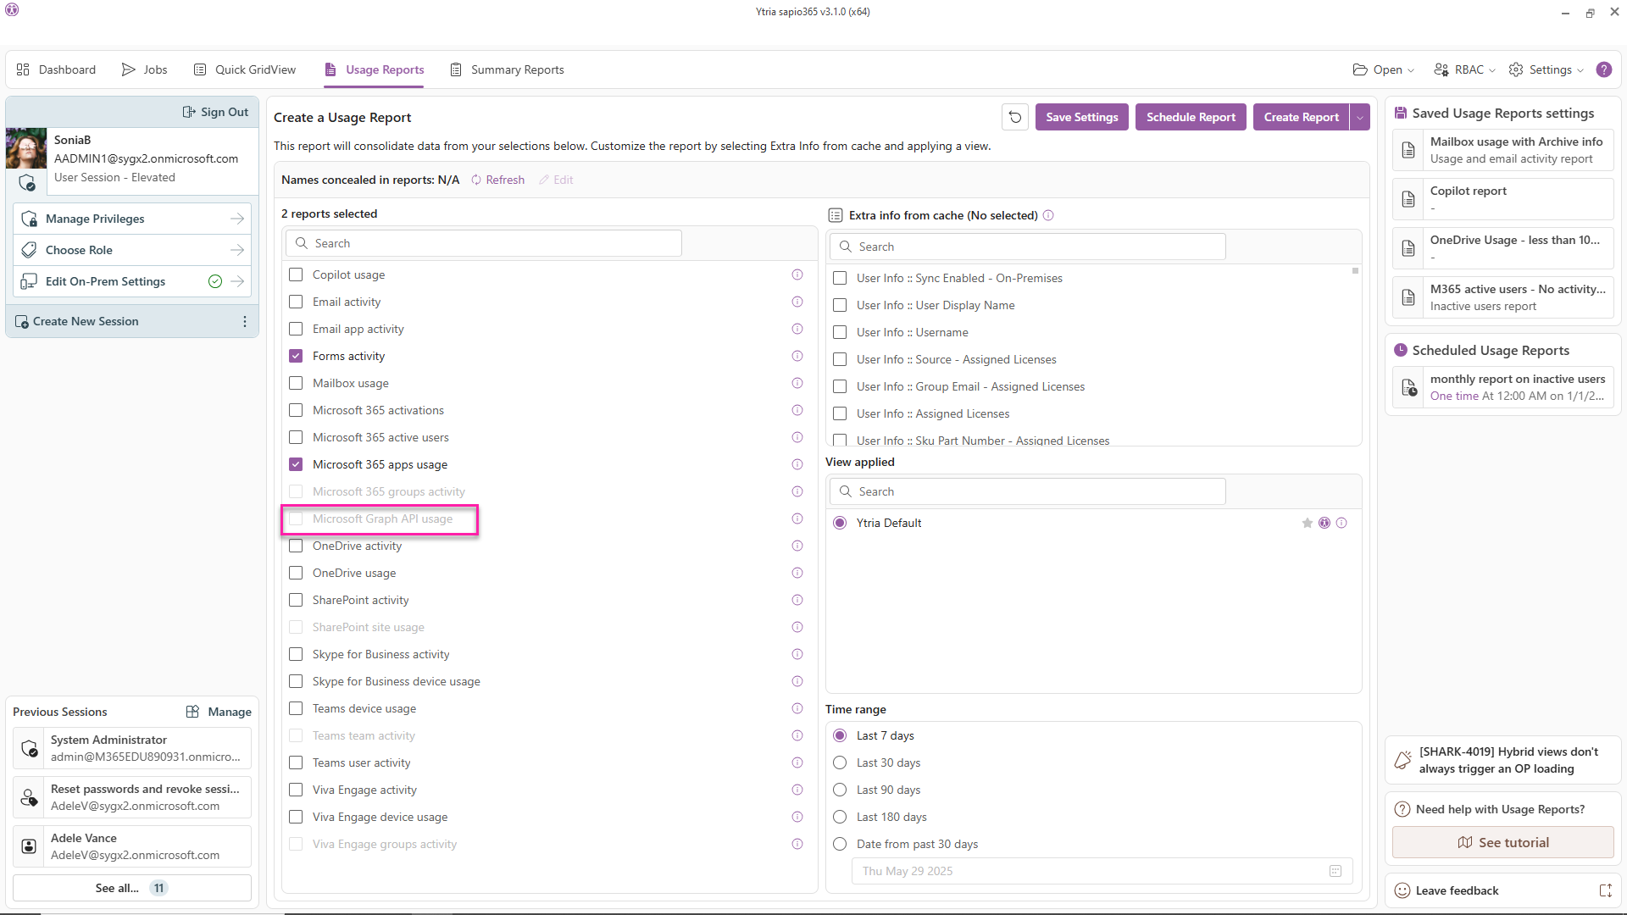Image resolution: width=1627 pixels, height=915 pixels.
Task: Expand the Create Report dropdown arrow
Action: pos(1360,117)
